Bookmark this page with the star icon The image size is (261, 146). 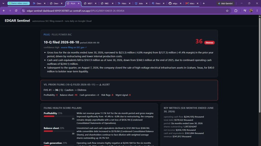pyautogui.click(x=227, y=11)
